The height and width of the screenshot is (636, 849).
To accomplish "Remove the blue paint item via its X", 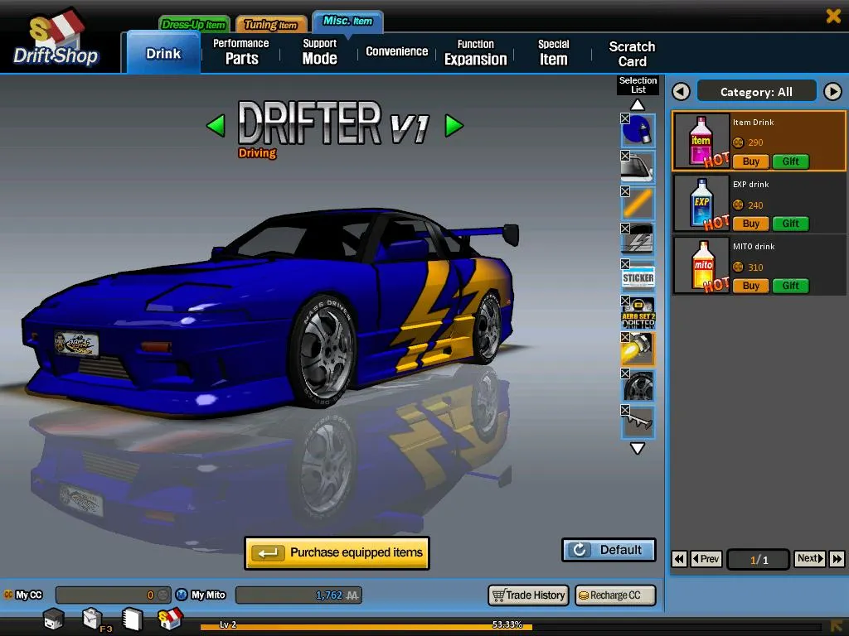I will (625, 118).
